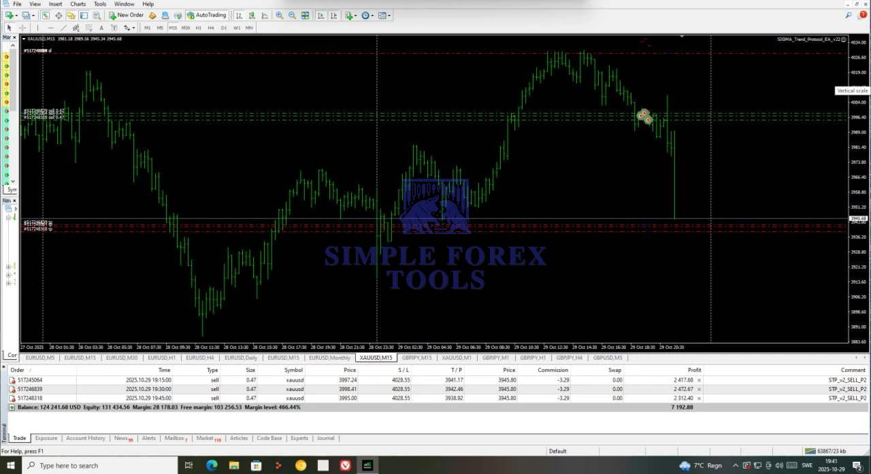This screenshot has height=474, width=871.
Task: Select the Crosshair cursor tool
Action: pyautogui.click(x=22, y=28)
